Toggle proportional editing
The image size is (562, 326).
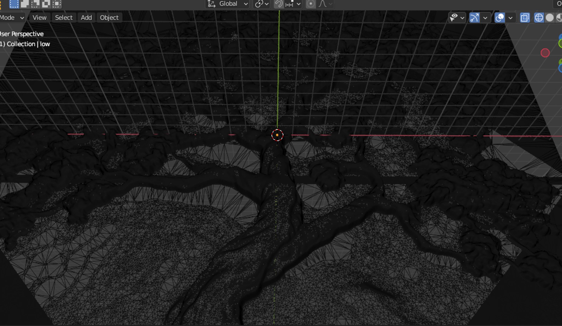310,4
